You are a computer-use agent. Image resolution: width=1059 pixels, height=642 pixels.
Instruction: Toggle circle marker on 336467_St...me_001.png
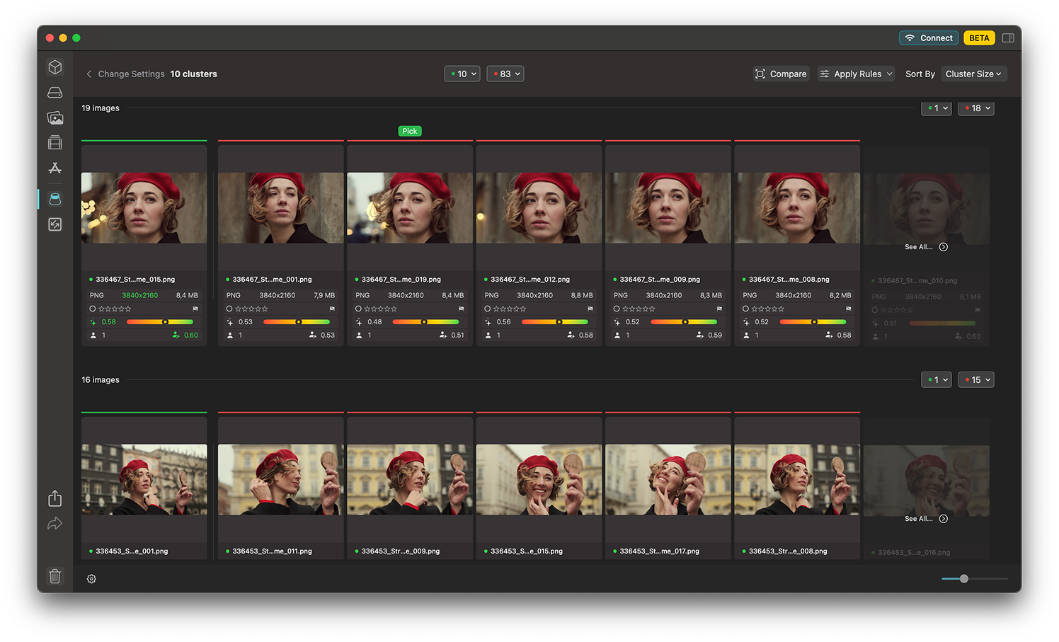point(229,309)
